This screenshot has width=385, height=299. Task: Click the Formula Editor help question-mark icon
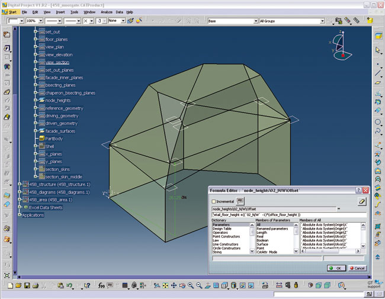coord(358,190)
